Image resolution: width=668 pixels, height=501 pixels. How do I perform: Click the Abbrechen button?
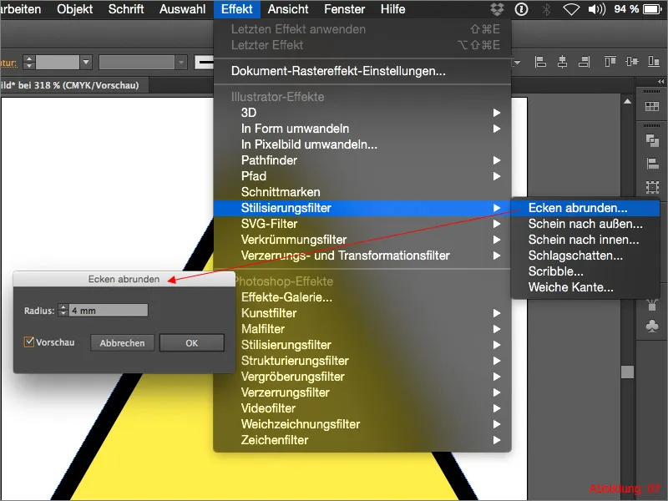tap(122, 343)
